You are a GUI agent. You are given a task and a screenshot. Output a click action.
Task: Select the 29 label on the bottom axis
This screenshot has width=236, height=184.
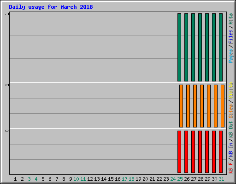pos(207,179)
